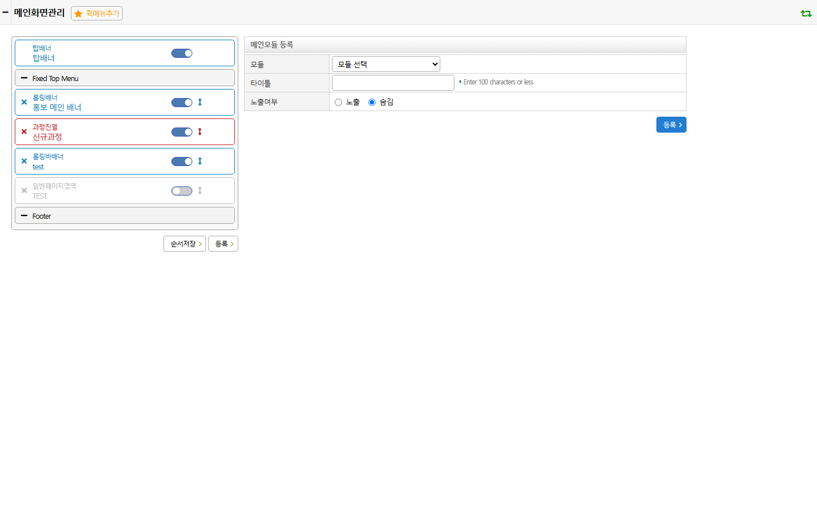
Task: Collapse the Footer section
Action: click(x=24, y=216)
